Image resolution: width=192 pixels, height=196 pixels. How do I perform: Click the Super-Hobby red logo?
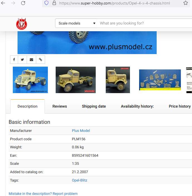22,24
